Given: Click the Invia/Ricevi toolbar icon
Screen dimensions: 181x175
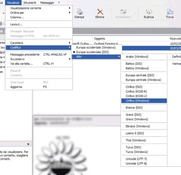Looking at the screenshot, I should [x=123, y=12].
